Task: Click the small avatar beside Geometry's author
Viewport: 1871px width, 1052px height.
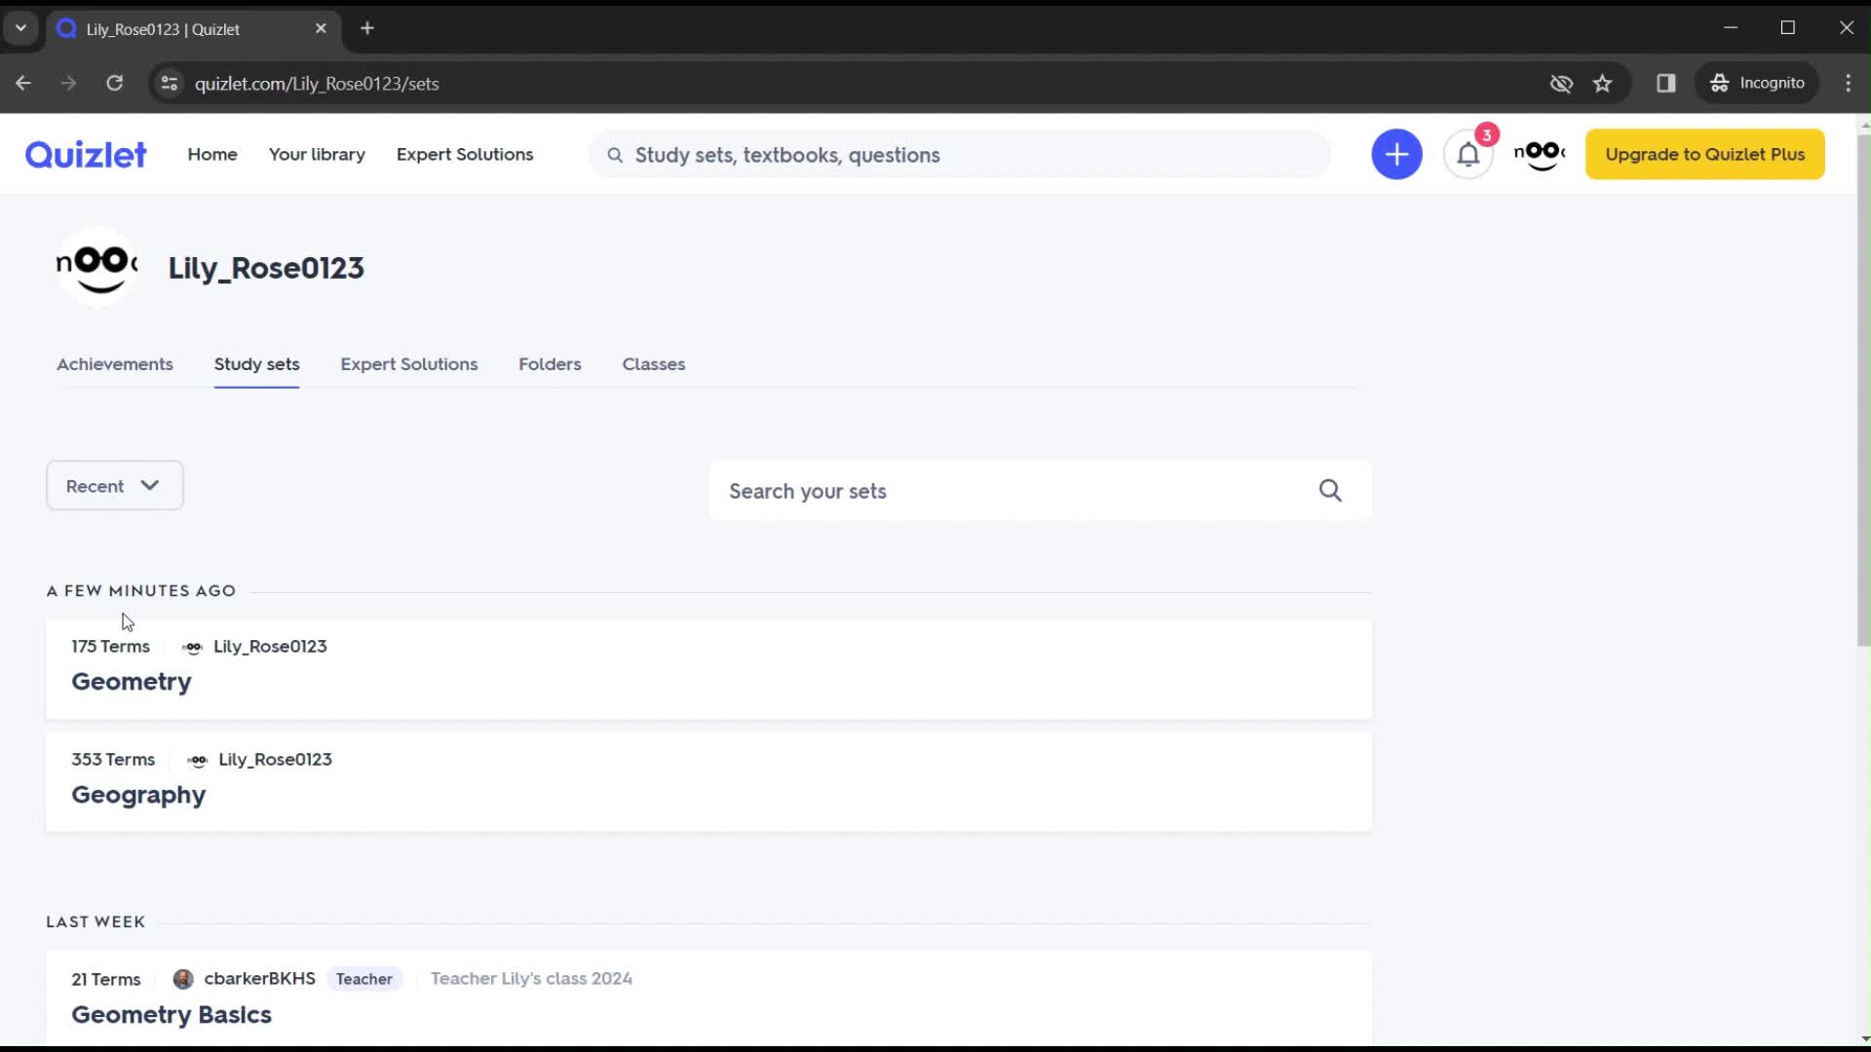Action: coord(192,647)
